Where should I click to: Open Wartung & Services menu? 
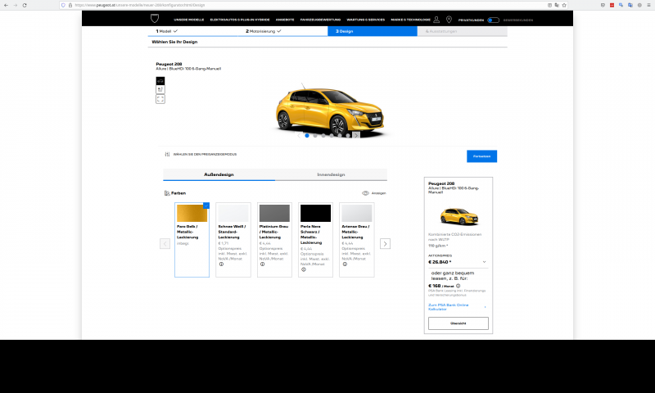pos(365,20)
